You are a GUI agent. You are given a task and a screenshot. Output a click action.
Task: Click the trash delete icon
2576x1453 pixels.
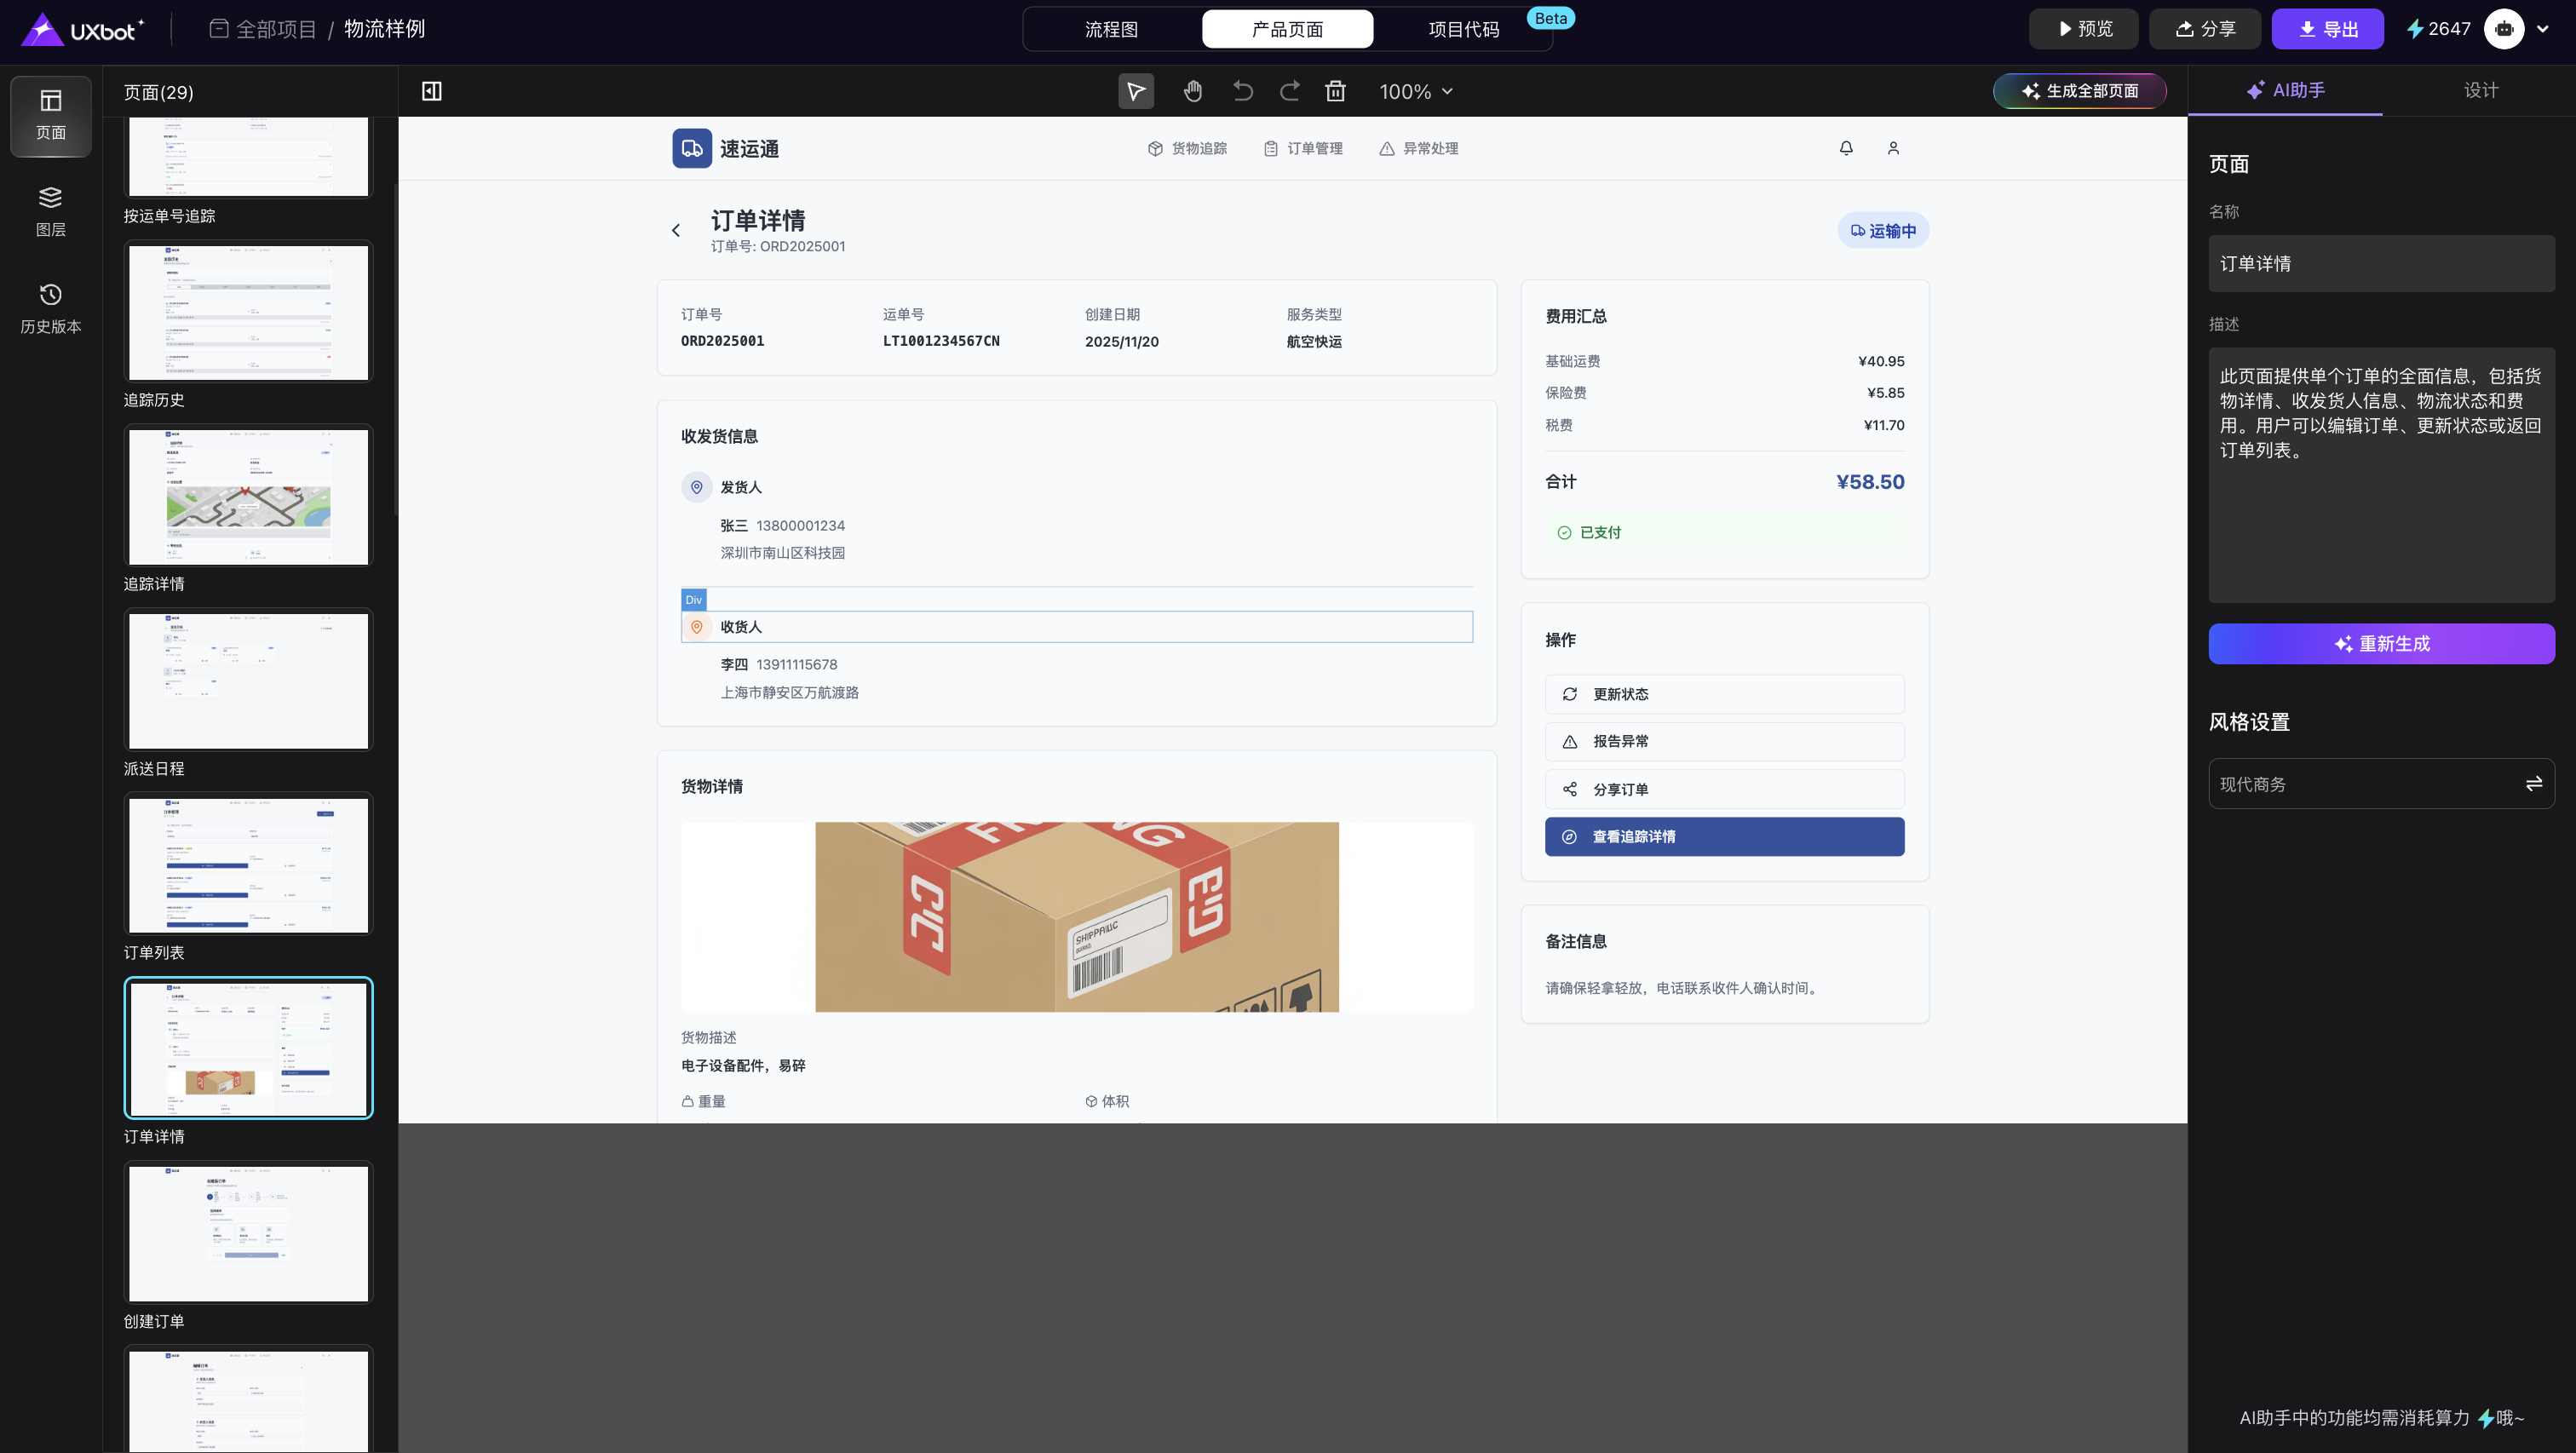1335,91
